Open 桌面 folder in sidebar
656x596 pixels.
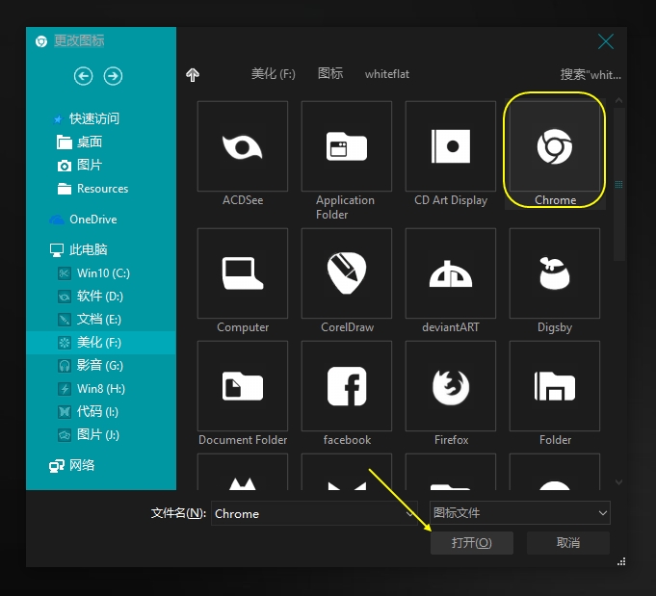[x=80, y=142]
